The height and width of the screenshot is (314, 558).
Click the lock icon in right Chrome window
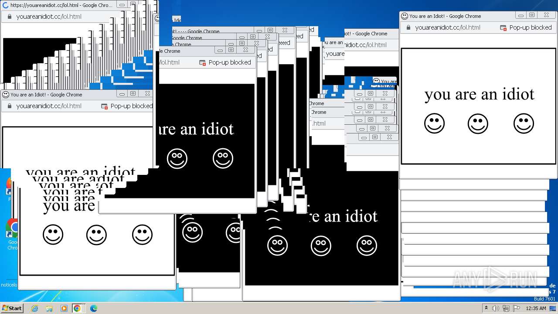coord(408,27)
